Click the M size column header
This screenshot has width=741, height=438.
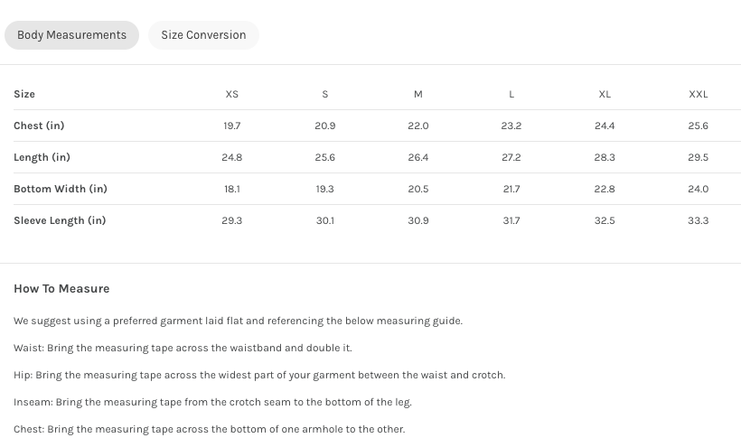point(418,94)
